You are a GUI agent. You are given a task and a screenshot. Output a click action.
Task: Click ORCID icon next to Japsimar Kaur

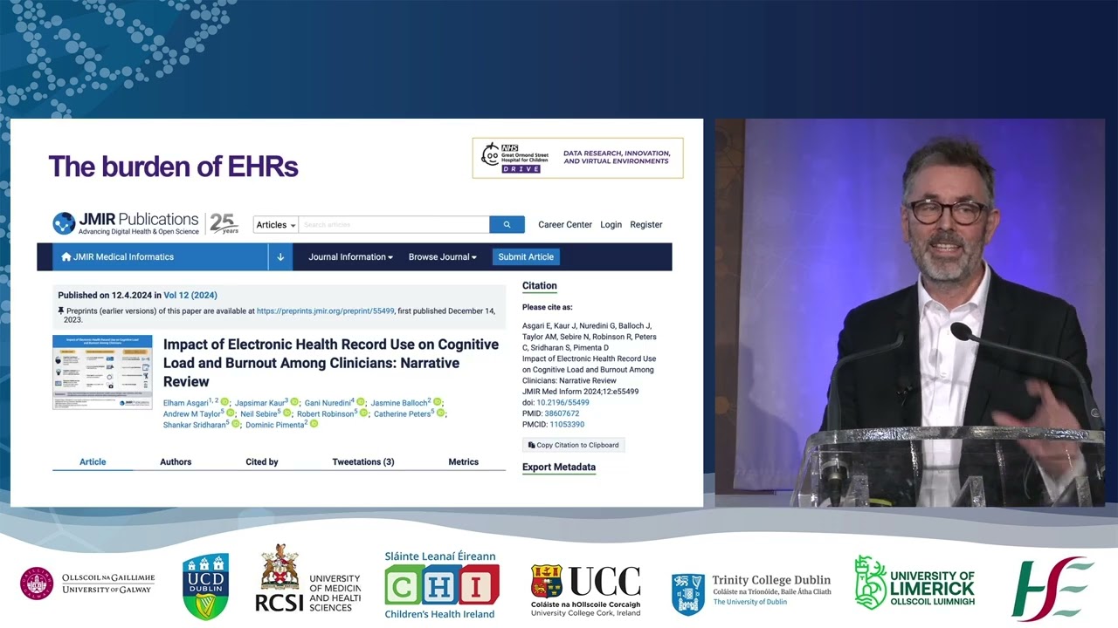point(294,402)
